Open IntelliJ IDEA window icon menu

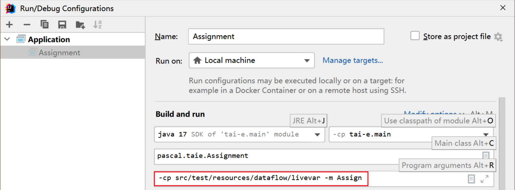coord(10,8)
